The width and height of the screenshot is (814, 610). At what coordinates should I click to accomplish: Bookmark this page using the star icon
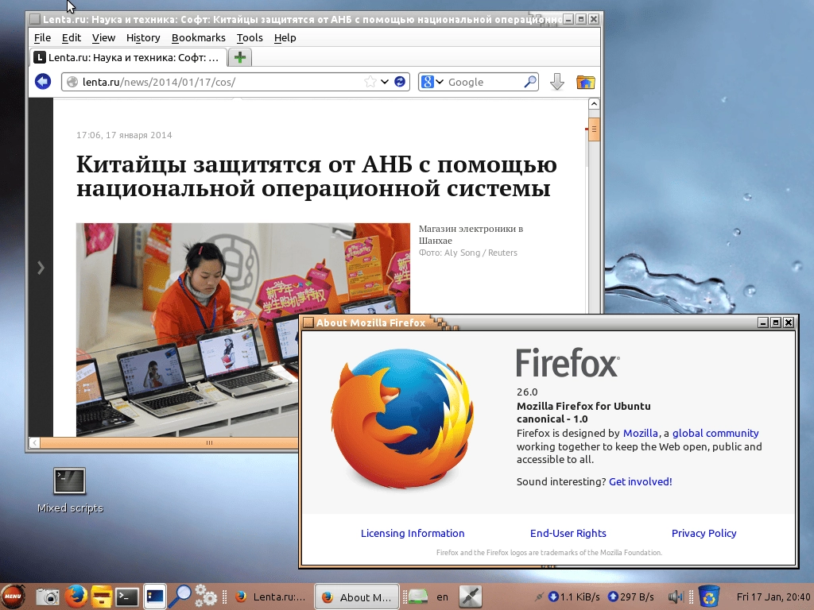coord(370,82)
